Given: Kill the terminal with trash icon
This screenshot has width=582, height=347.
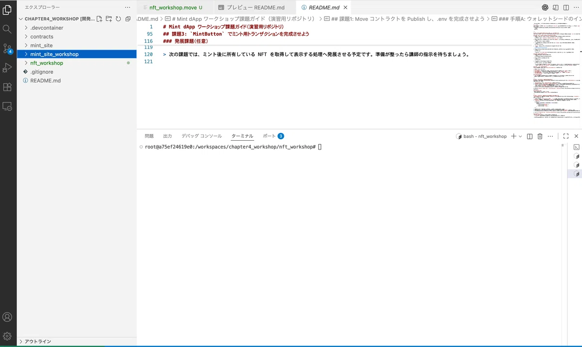Looking at the screenshot, I should pyautogui.click(x=540, y=136).
